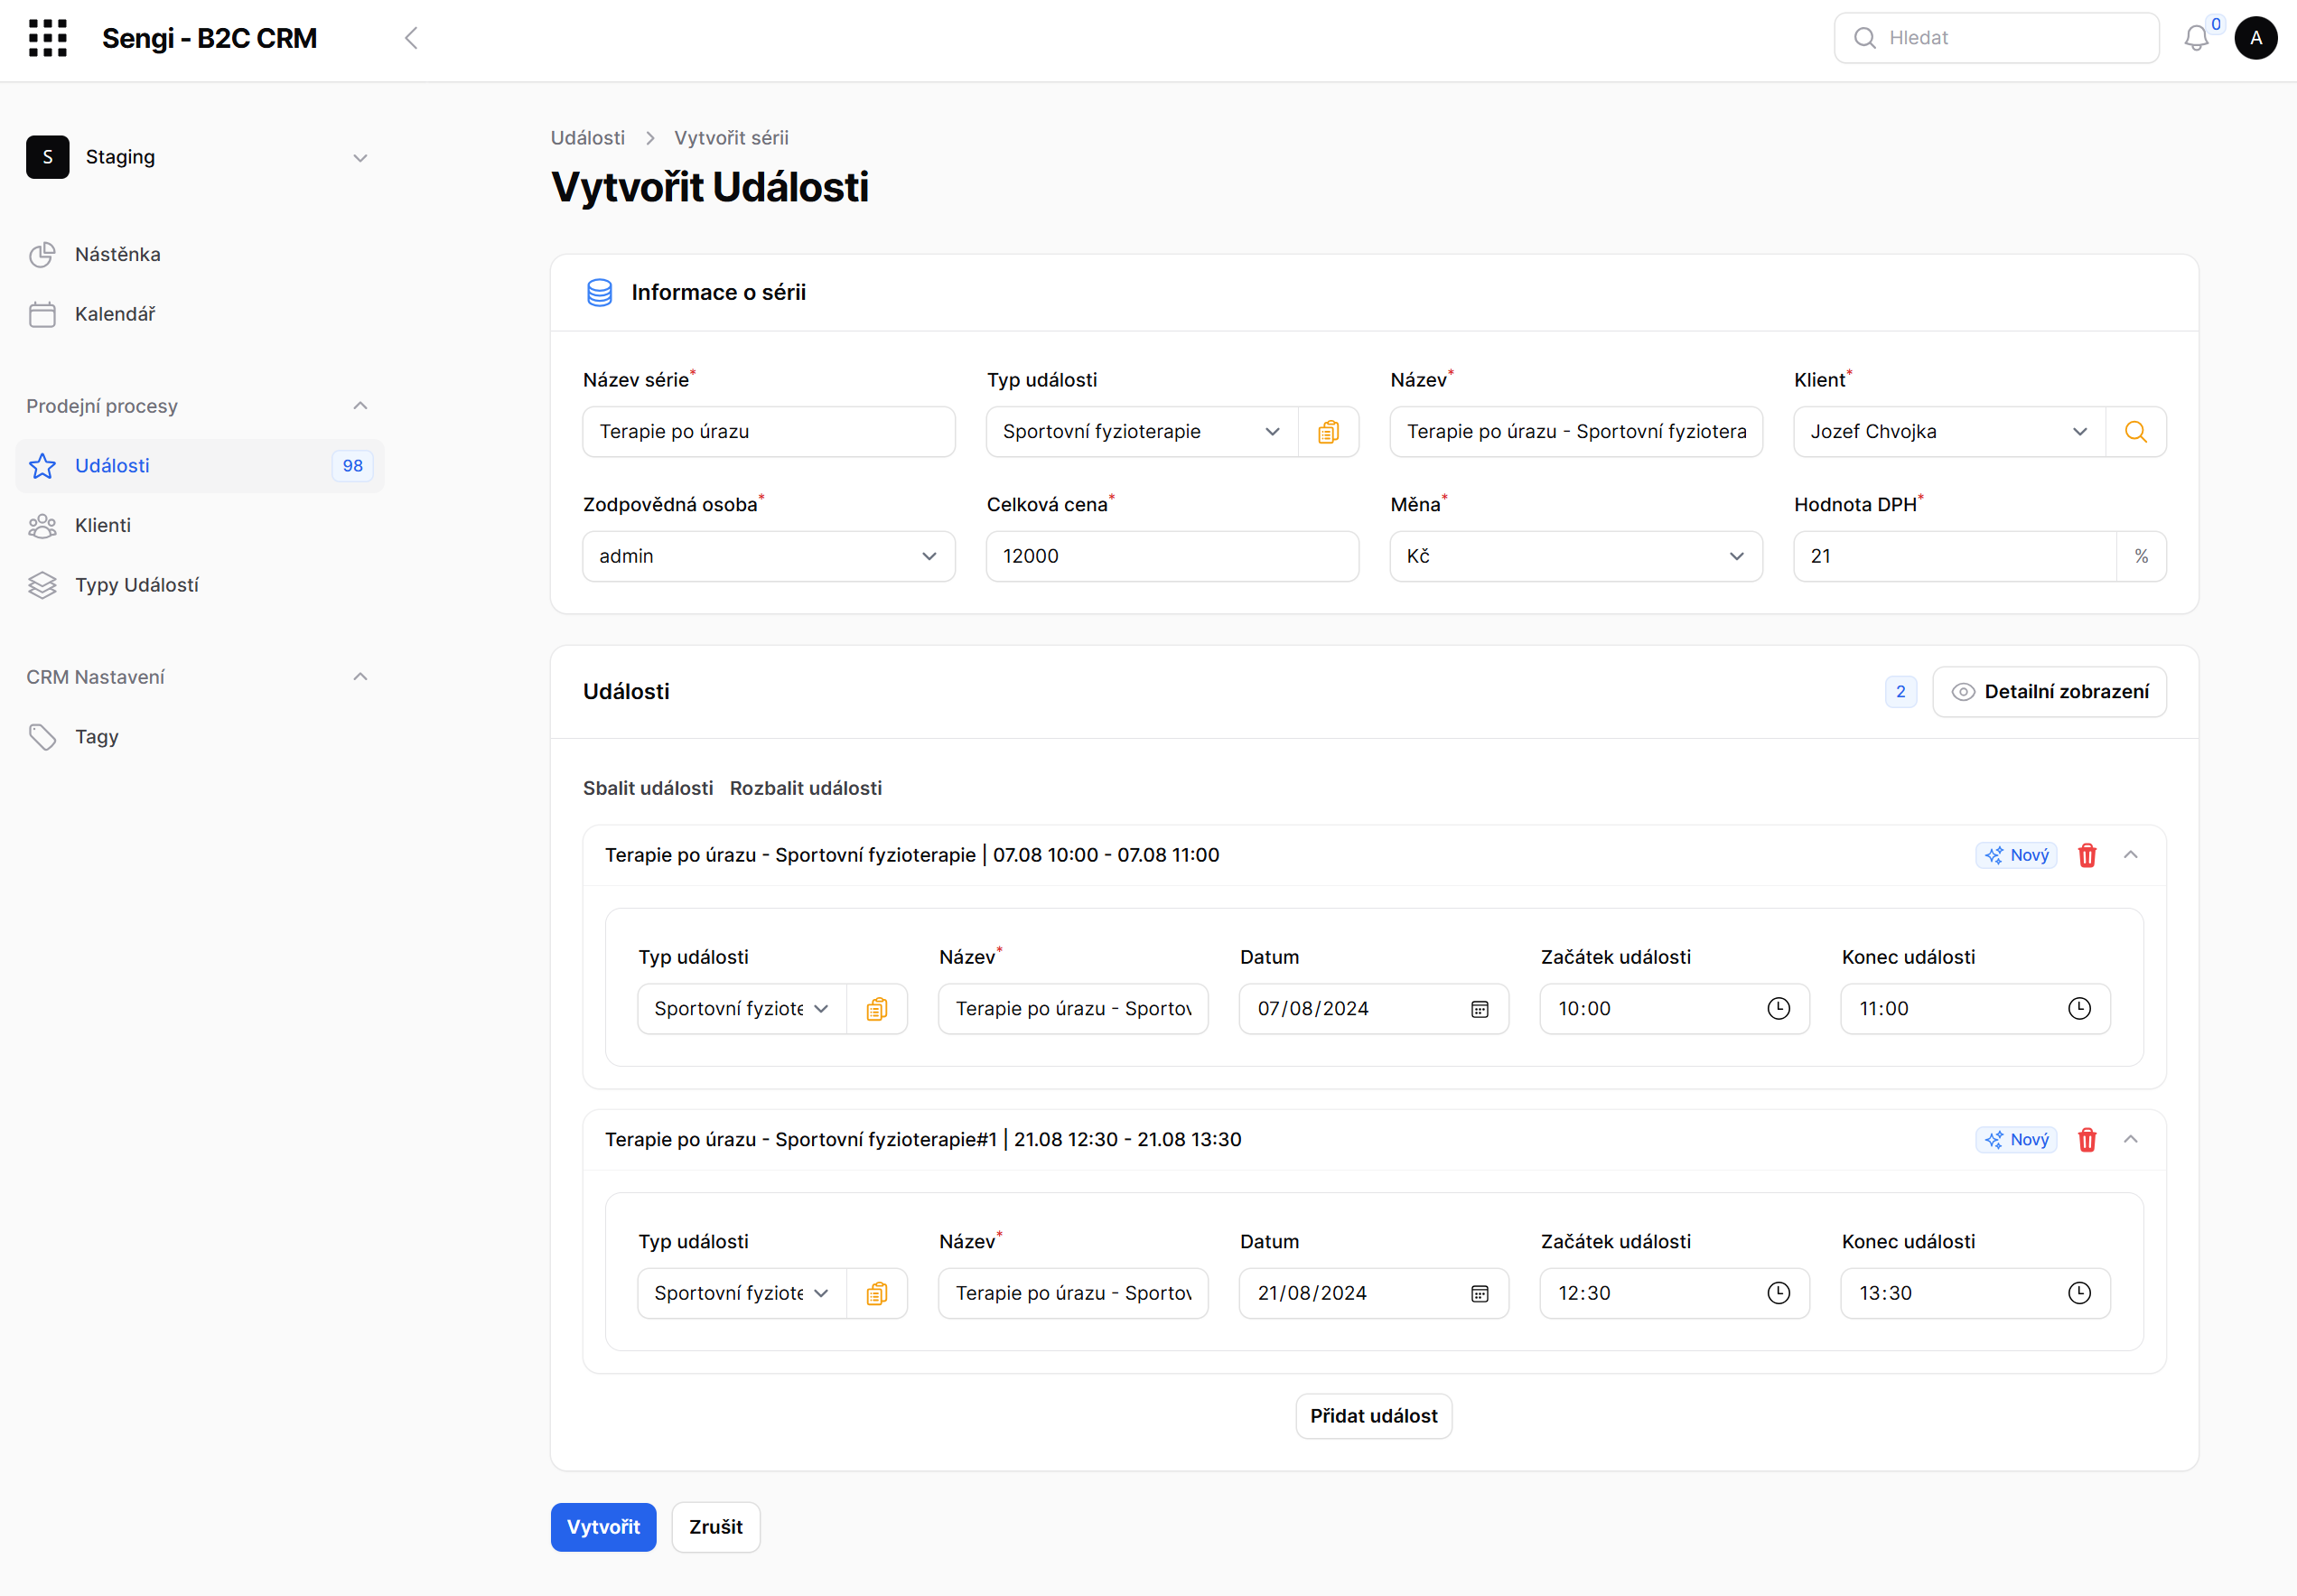This screenshot has width=2297, height=1596.
Task: Click the Kalendář calendar icon
Action: point(42,314)
